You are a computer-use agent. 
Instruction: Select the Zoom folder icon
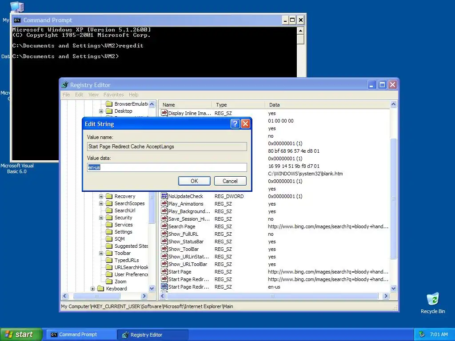click(x=109, y=282)
